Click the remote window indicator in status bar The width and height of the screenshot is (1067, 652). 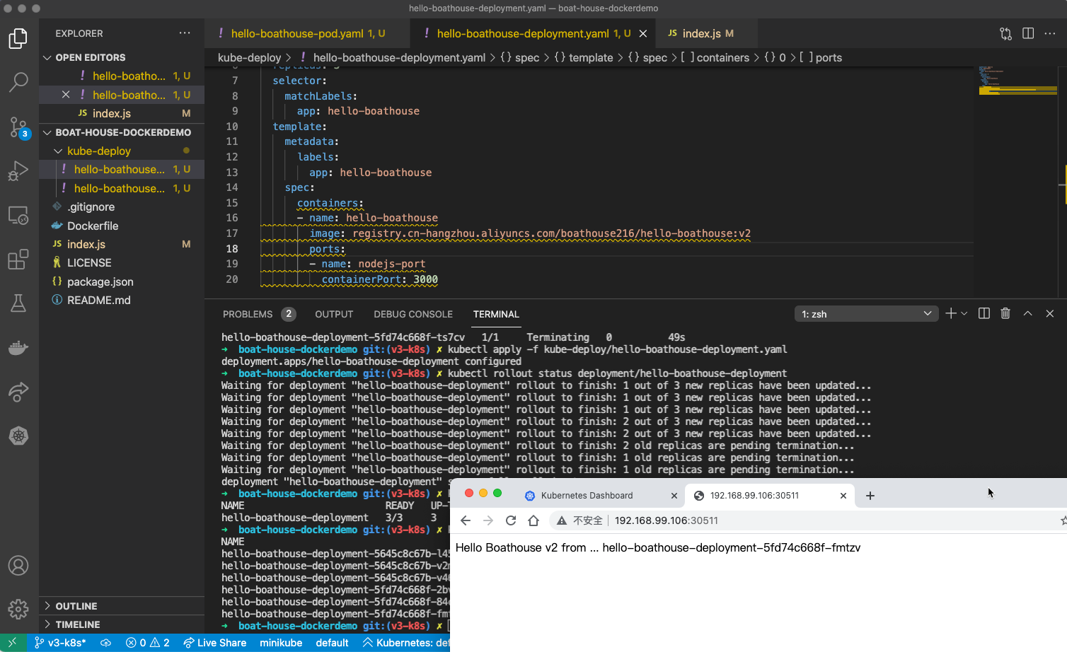pos(13,643)
